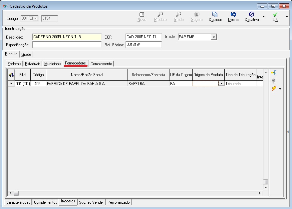Click the horizontal scrollbar right arrow
This screenshot has width=292, height=209.
[x=260, y=193]
